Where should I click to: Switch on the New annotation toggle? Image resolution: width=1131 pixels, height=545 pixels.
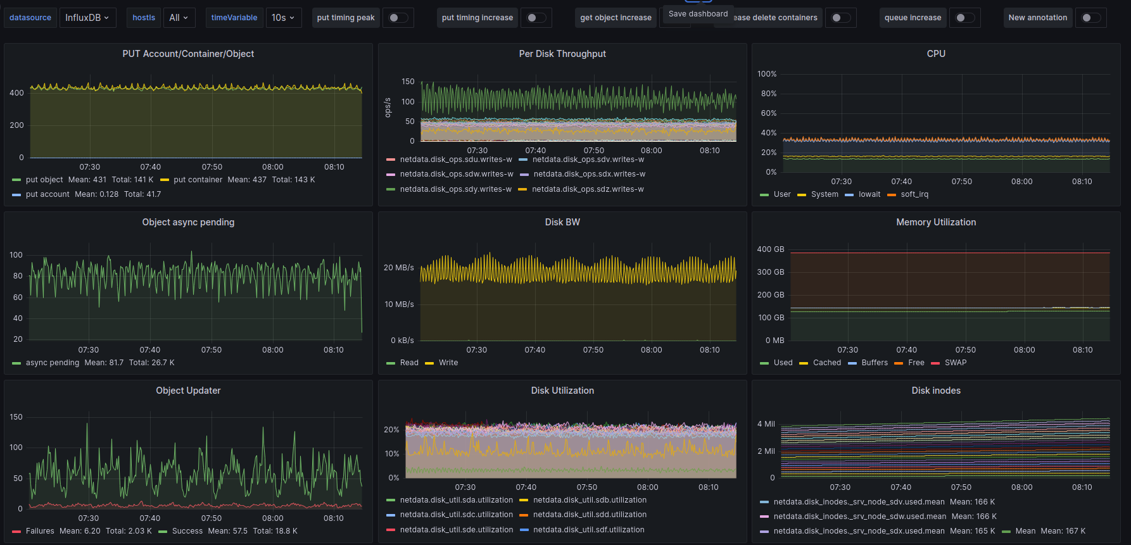[1090, 18]
